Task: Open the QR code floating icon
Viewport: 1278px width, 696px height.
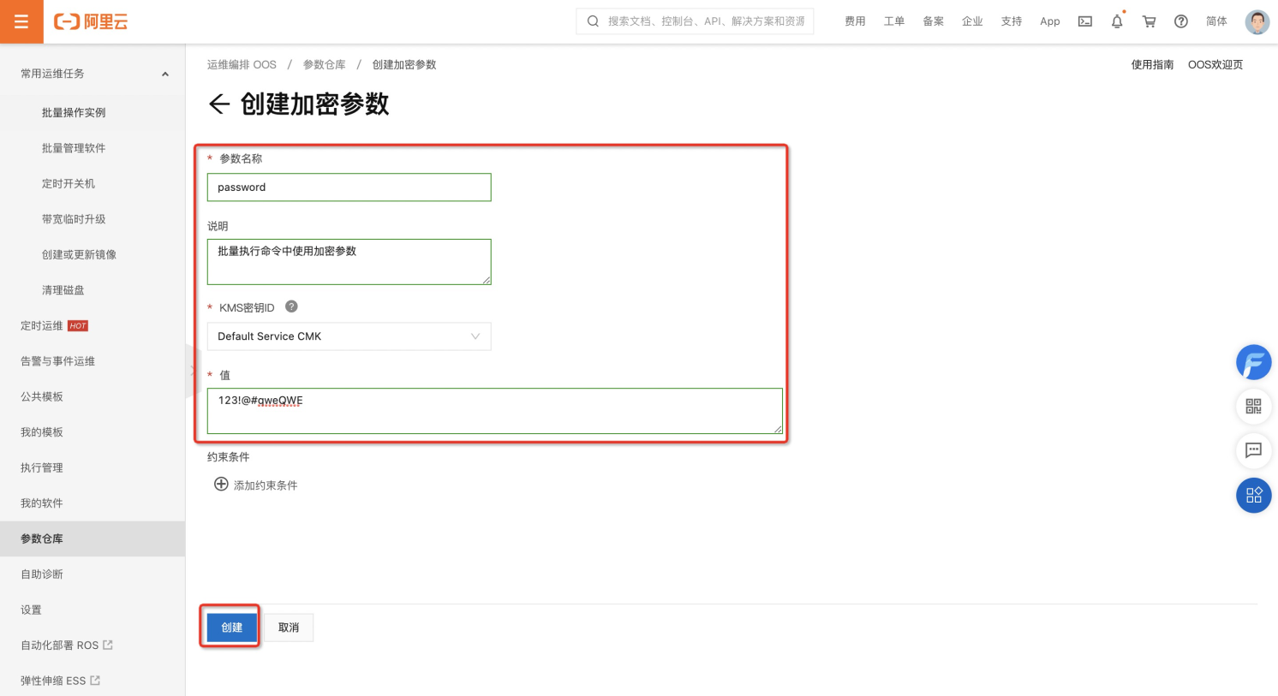Action: (1253, 406)
